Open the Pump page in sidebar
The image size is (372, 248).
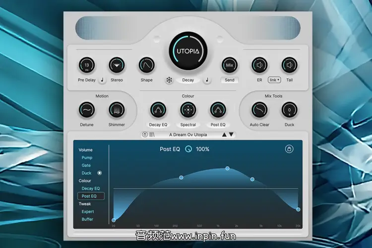coord(87,158)
